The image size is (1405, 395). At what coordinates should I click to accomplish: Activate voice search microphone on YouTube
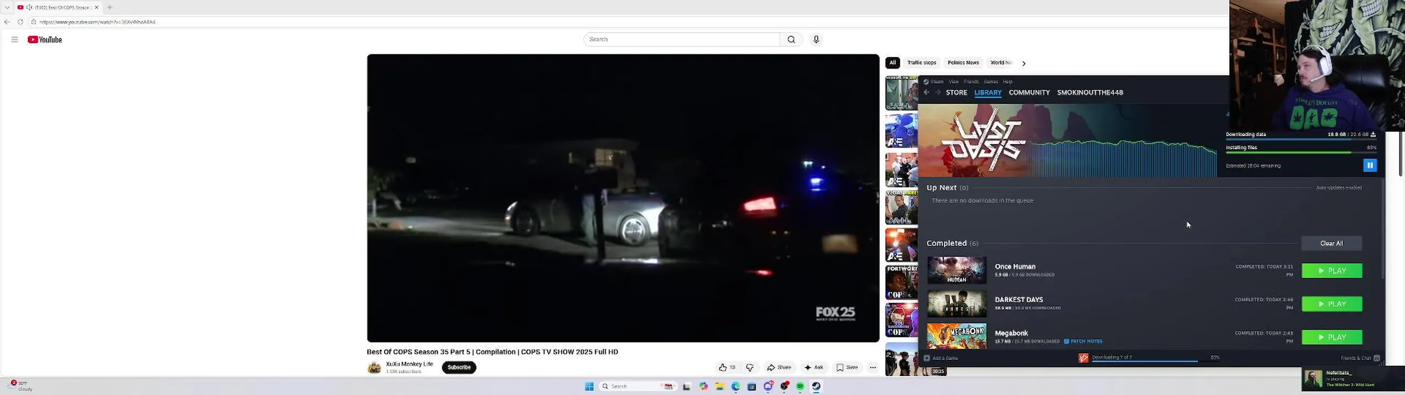(816, 39)
